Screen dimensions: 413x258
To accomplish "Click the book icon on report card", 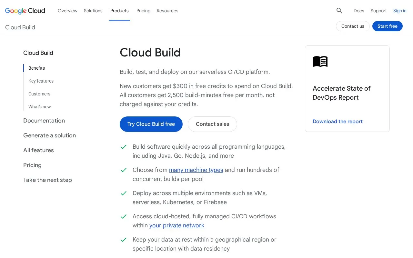I will pos(320,61).
